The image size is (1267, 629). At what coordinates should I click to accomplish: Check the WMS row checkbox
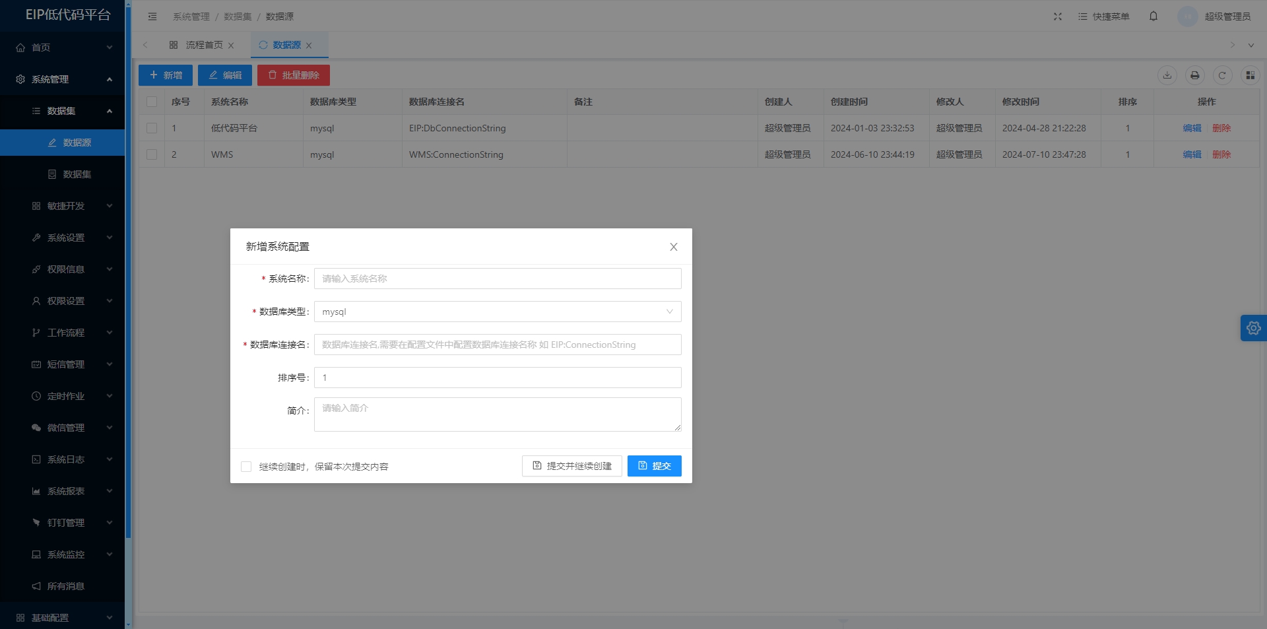(x=152, y=154)
